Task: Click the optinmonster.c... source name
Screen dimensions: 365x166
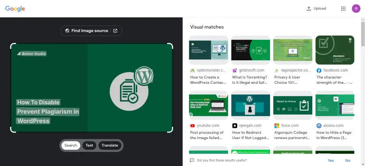Action: (x=211, y=70)
